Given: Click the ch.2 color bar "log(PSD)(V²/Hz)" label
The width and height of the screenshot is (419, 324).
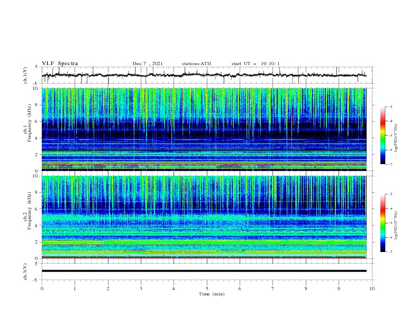Looking at the screenshot, I should [x=396, y=226].
